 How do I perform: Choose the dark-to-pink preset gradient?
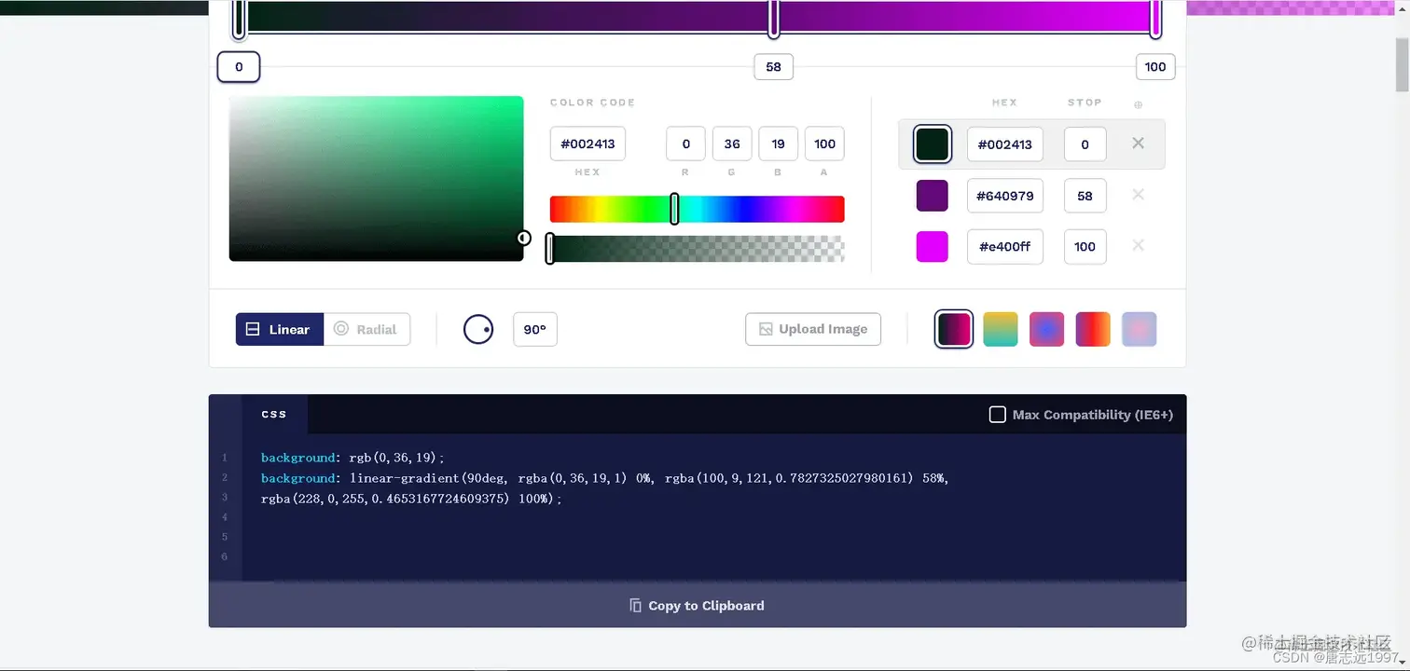(954, 329)
